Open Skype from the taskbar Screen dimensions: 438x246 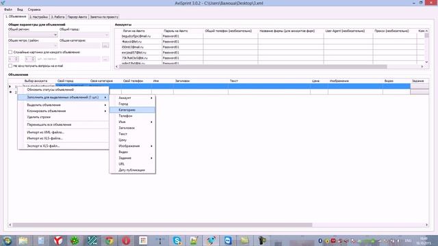click(x=177, y=241)
